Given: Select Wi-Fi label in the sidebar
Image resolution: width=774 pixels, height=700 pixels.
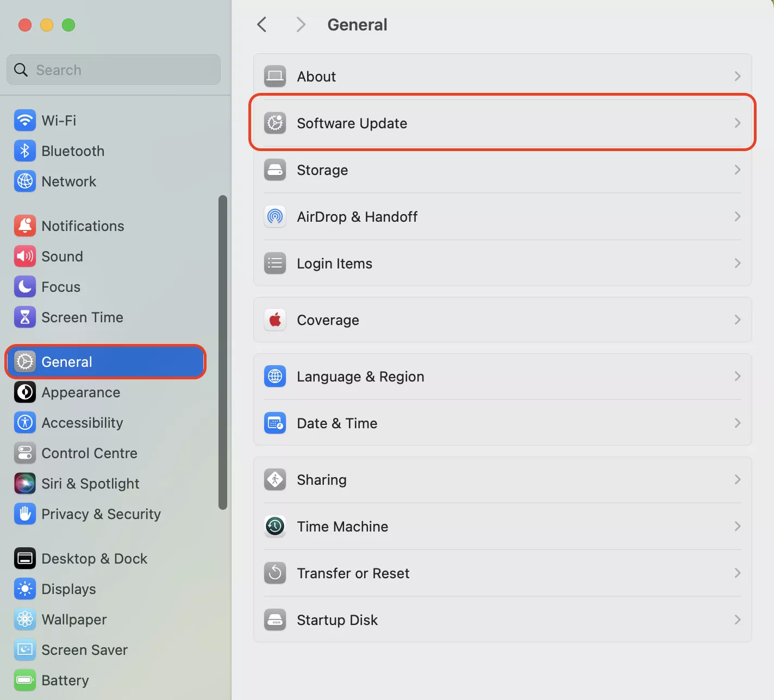Looking at the screenshot, I should [x=59, y=120].
